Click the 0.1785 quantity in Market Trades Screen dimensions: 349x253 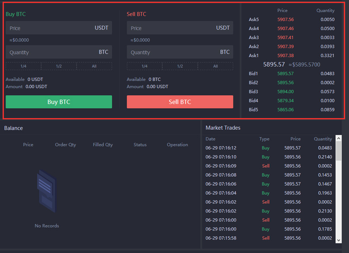[325, 229]
